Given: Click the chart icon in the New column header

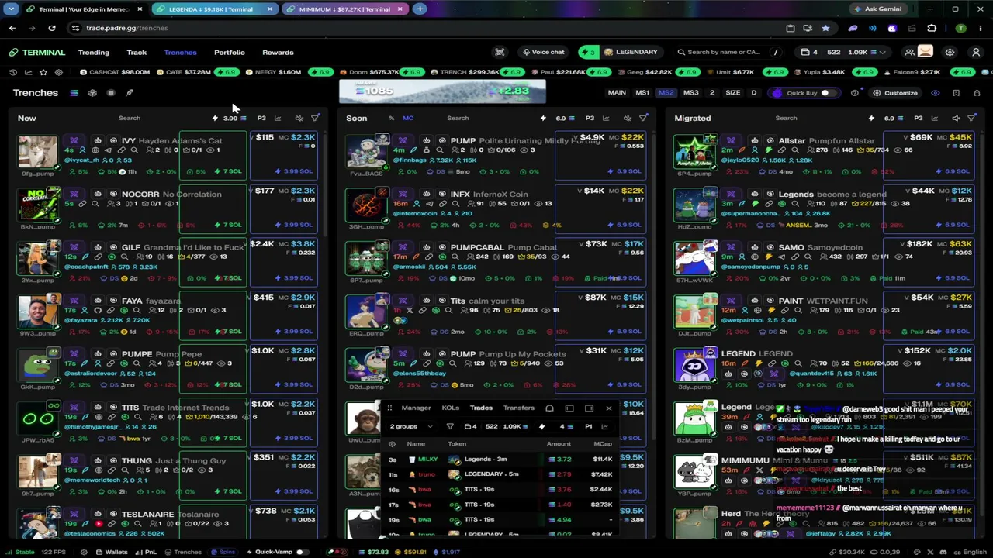Looking at the screenshot, I should (278, 119).
